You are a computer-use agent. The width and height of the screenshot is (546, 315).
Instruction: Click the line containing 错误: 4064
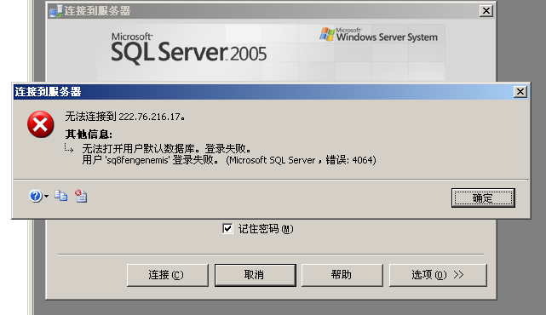tap(229, 160)
